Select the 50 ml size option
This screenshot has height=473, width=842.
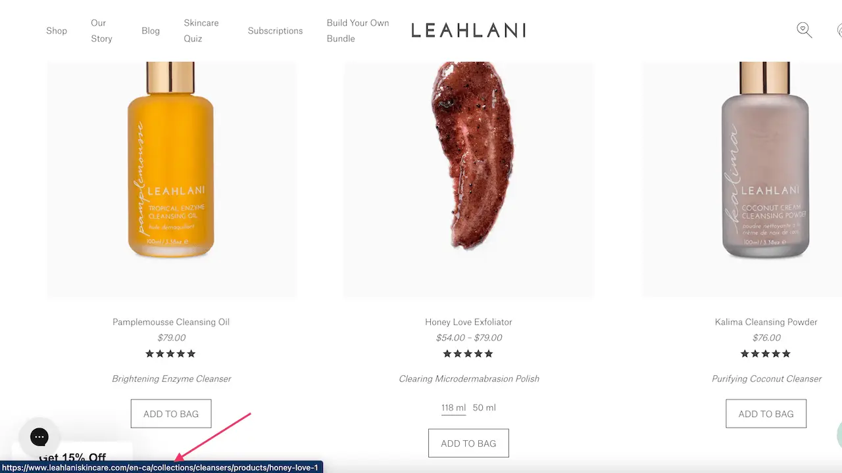coord(484,407)
